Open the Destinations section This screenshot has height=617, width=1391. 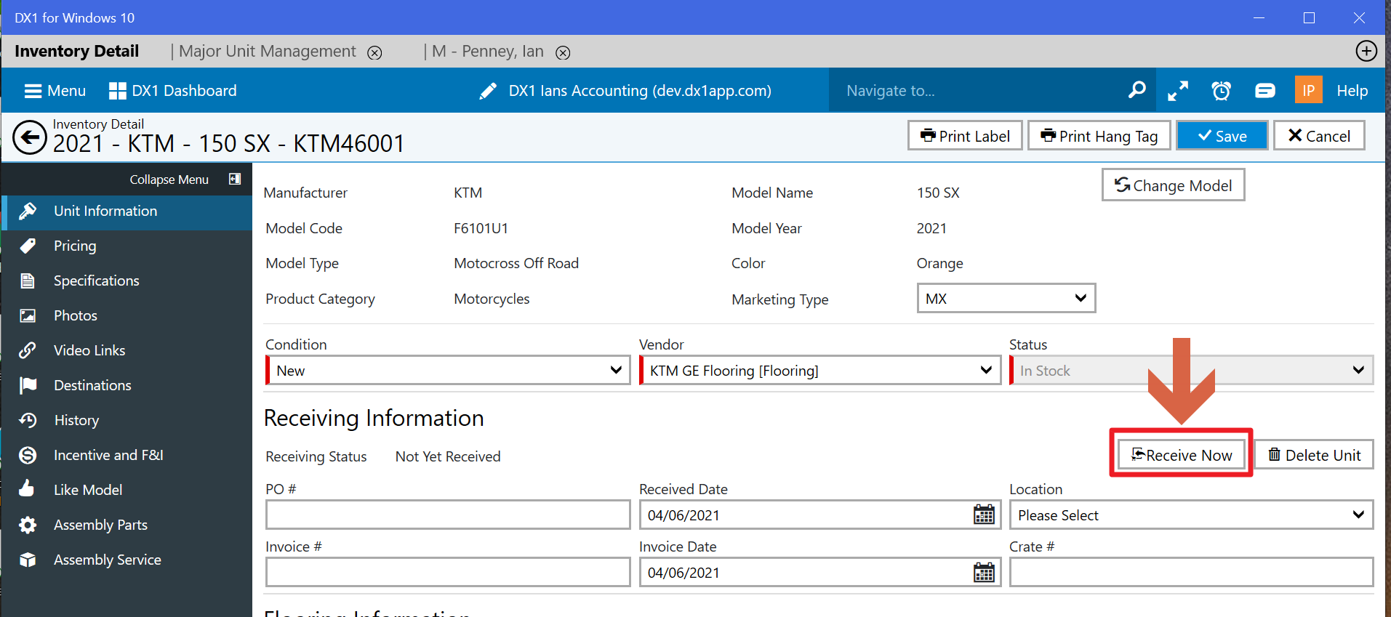tap(127, 385)
